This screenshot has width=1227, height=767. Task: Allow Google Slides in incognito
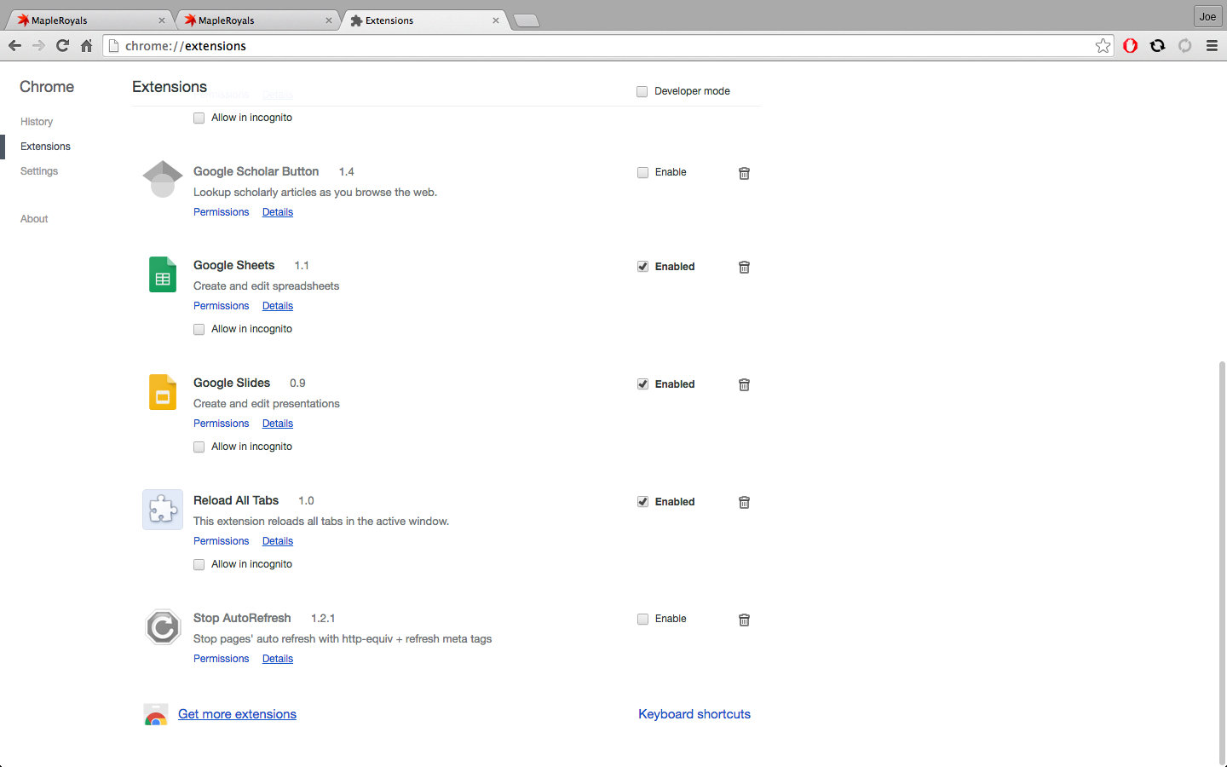tap(199, 447)
